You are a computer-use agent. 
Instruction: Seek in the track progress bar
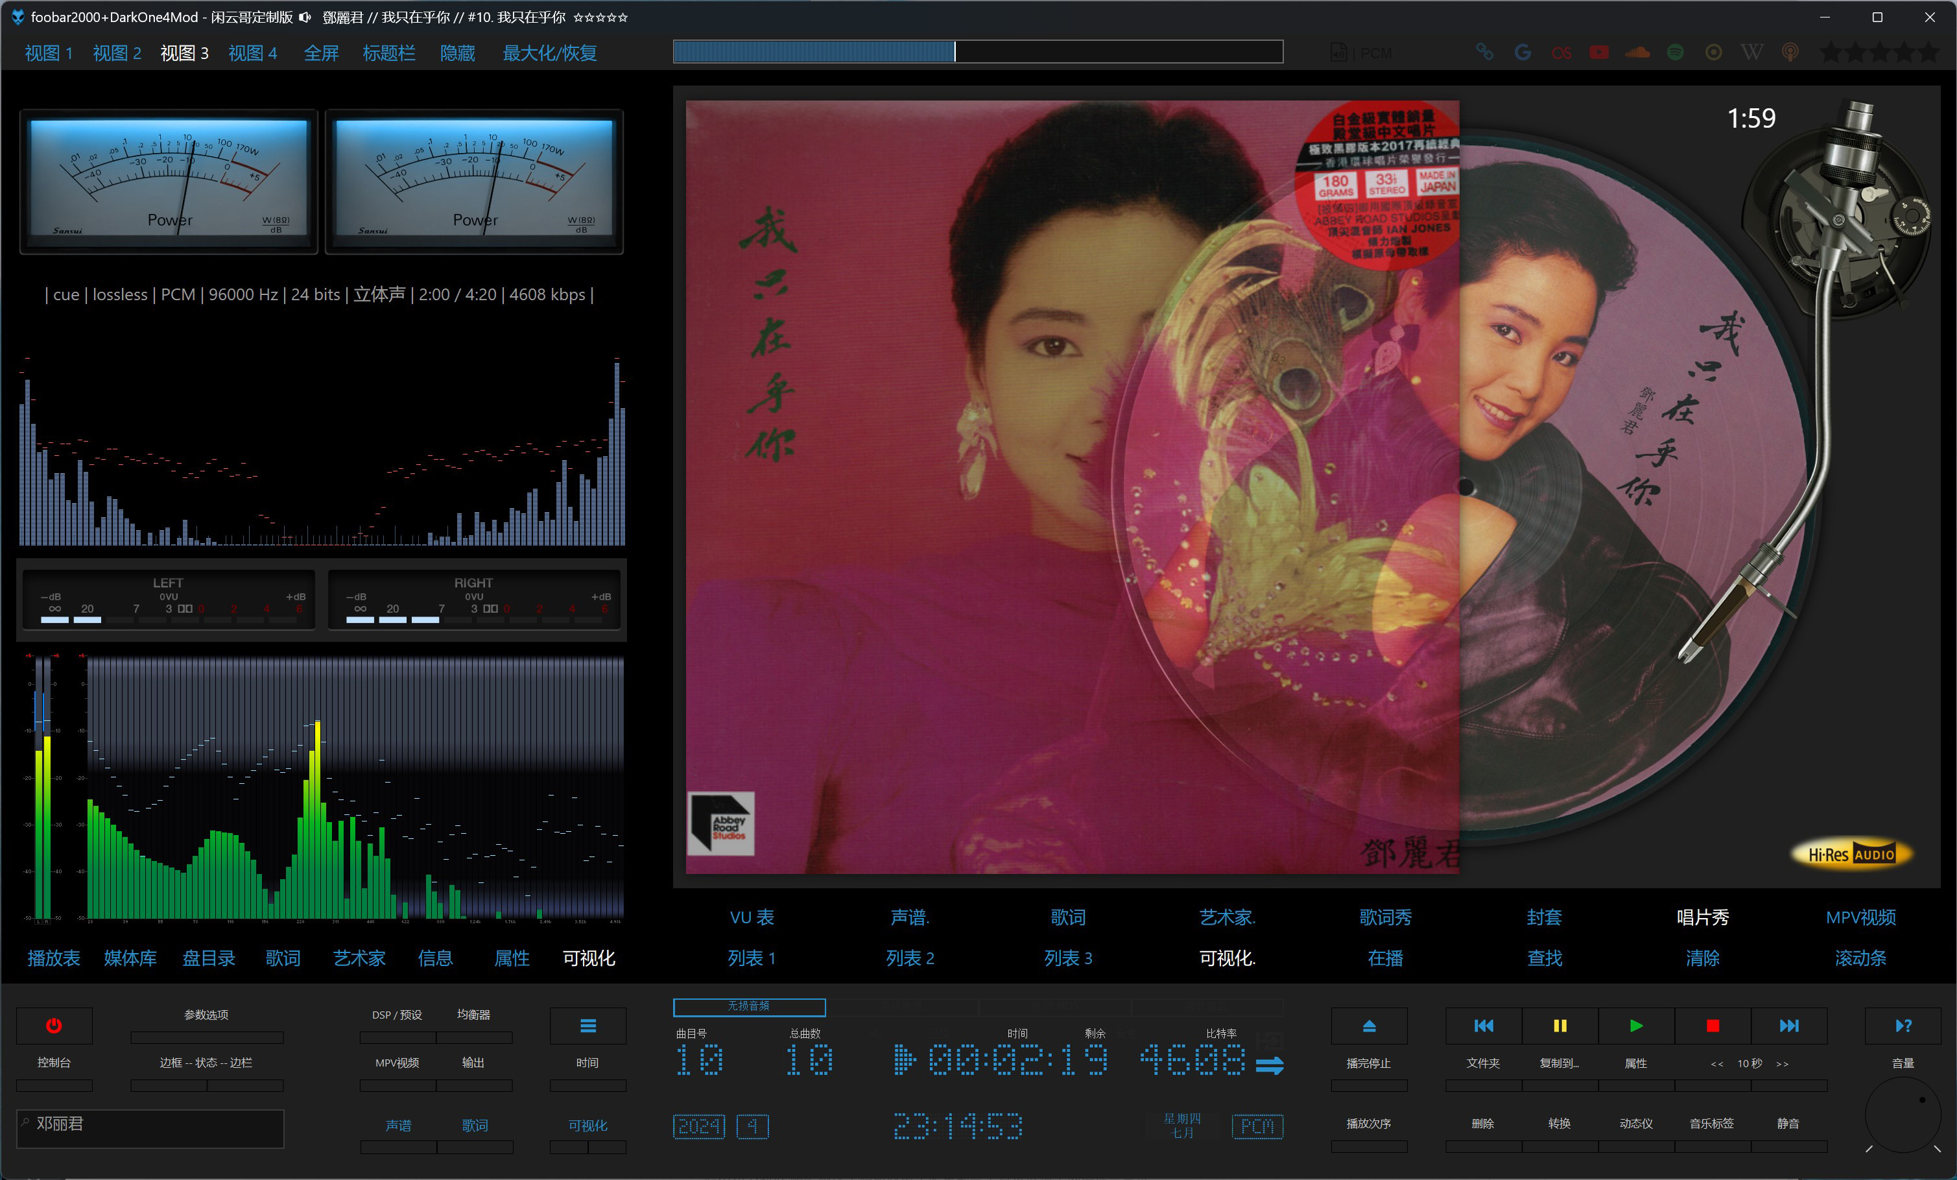point(978,52)
